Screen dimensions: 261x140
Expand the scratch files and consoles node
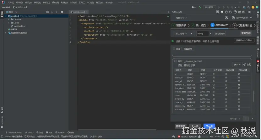click(x=6, y=32)
